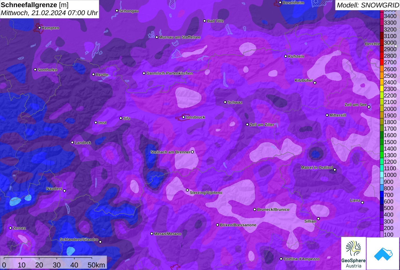Pick the Zell am See marker

pos(369,107)
